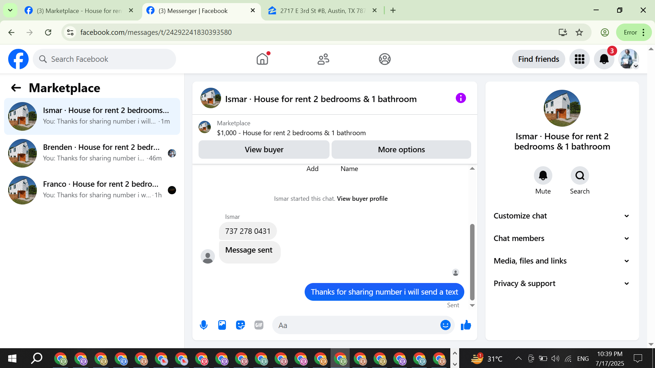Choose a sticker from the sticker icon
Image resolution: width=655 pixels, height=368 pixels.
(x=241, y=325)
